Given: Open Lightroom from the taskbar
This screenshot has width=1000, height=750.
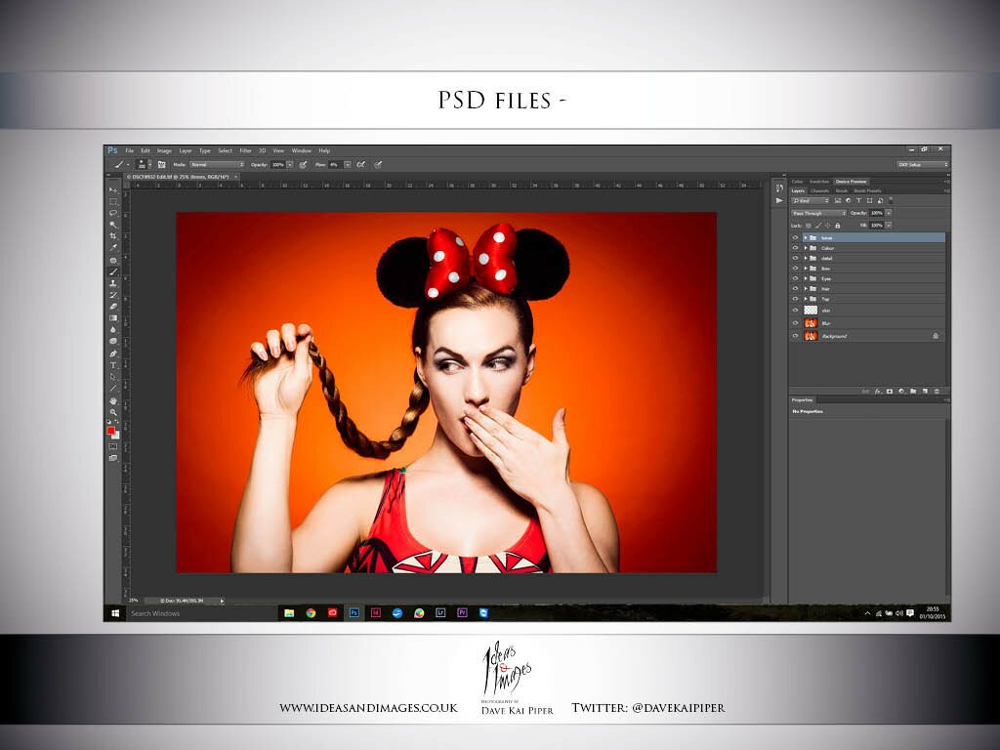Looking at the screenshot, I should (440, 613).
